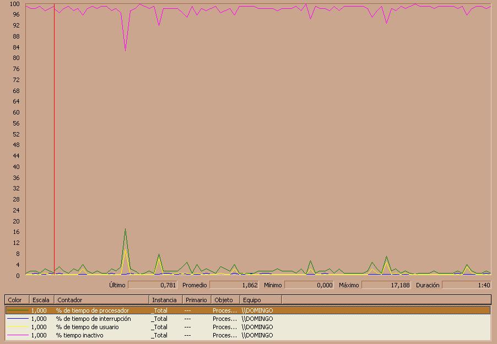The height and width of the screenshot is (344, 497).
Task: Click the Último value field
Action: click(153, 285)
